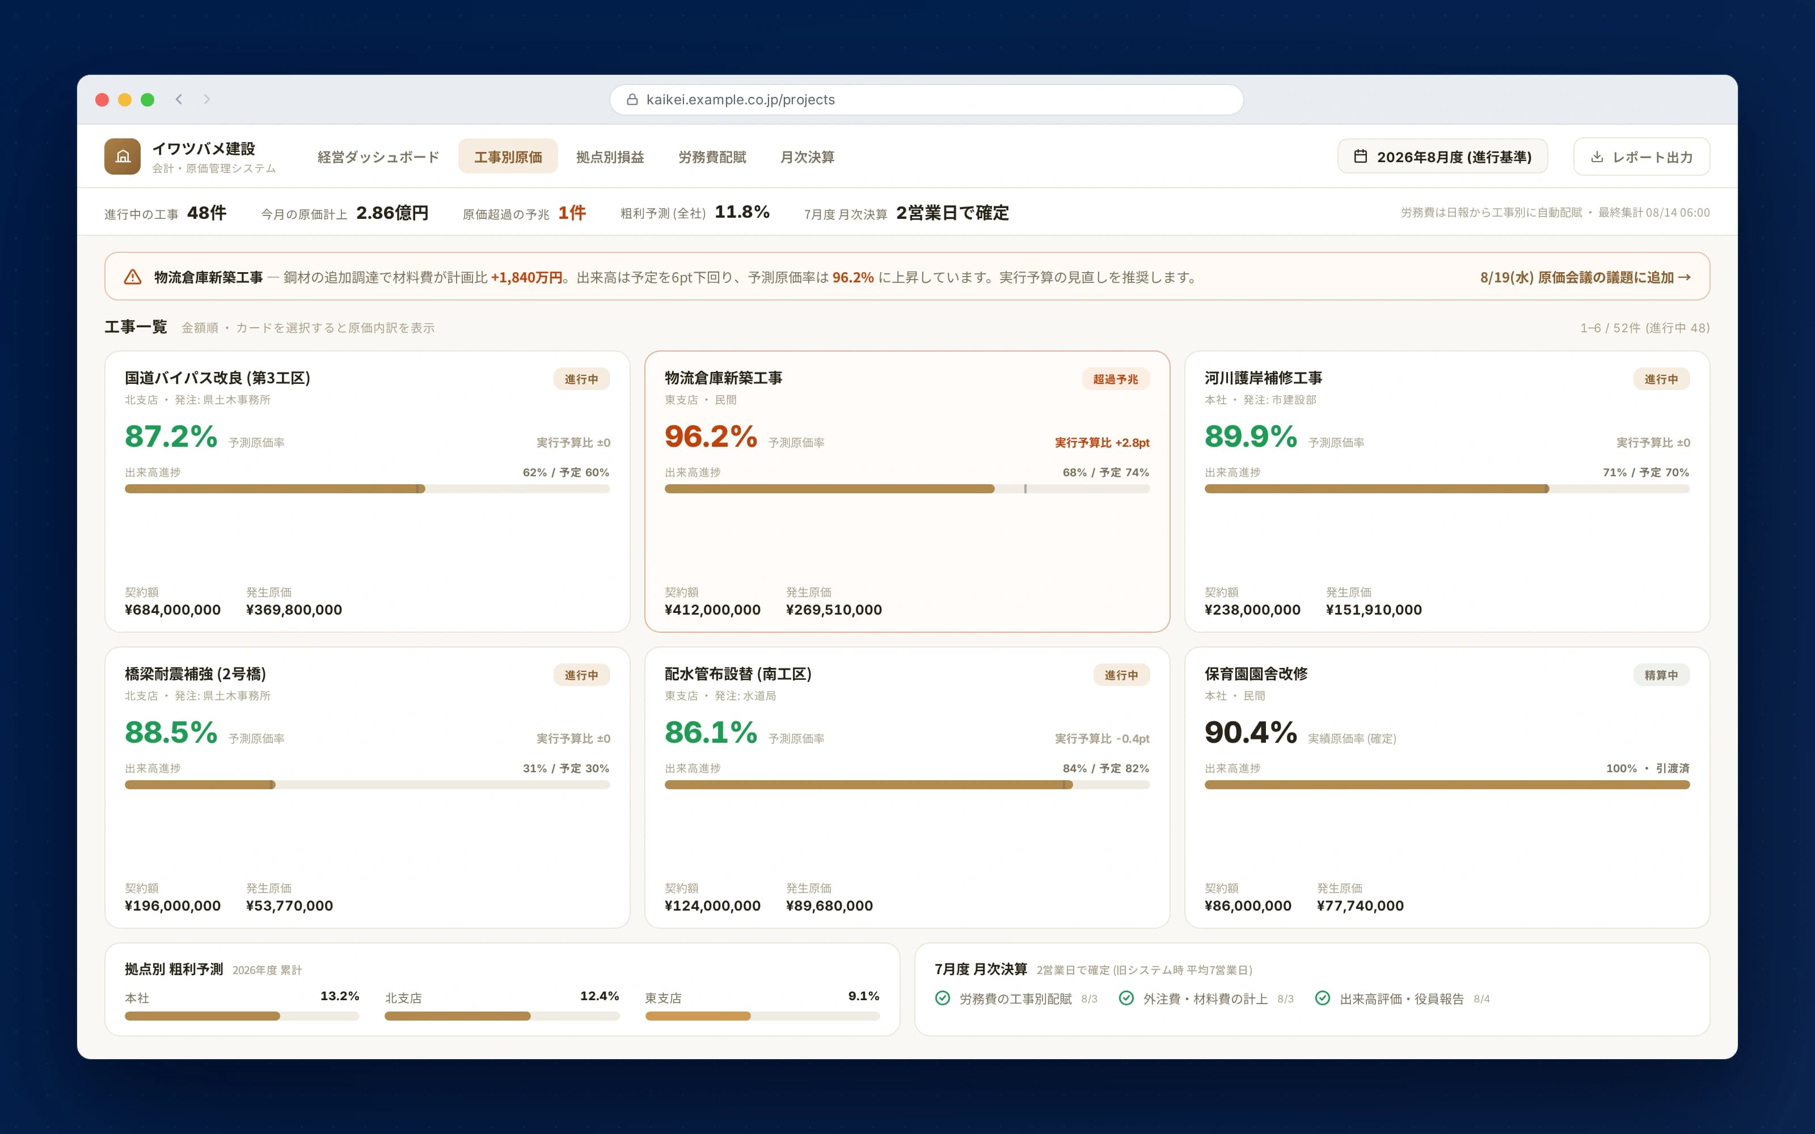Click the 物流倉庫新築工事 出来高進捗 progress bar
Image resolution: width=1815 pixels, height=1134 pixels.
click(x=907, y=489)
